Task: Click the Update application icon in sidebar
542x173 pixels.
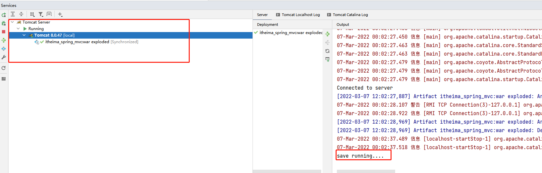Action: point(4,49)
